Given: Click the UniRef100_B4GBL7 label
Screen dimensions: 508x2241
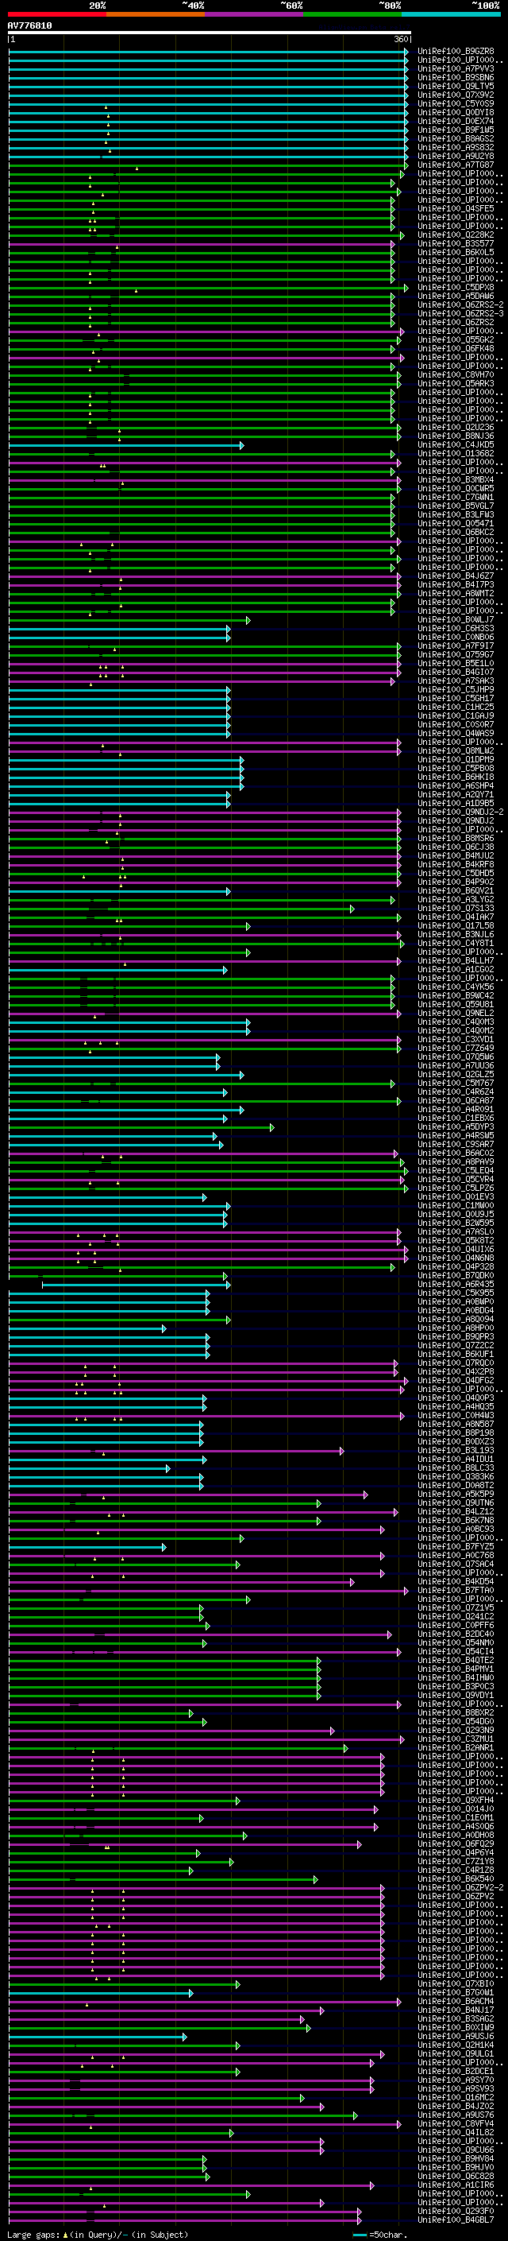Looking at the screenshot, I should coord(456,2220).
